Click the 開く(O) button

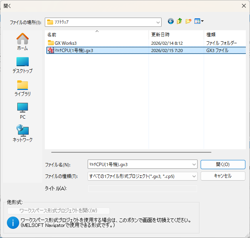(x=223, y=165)
